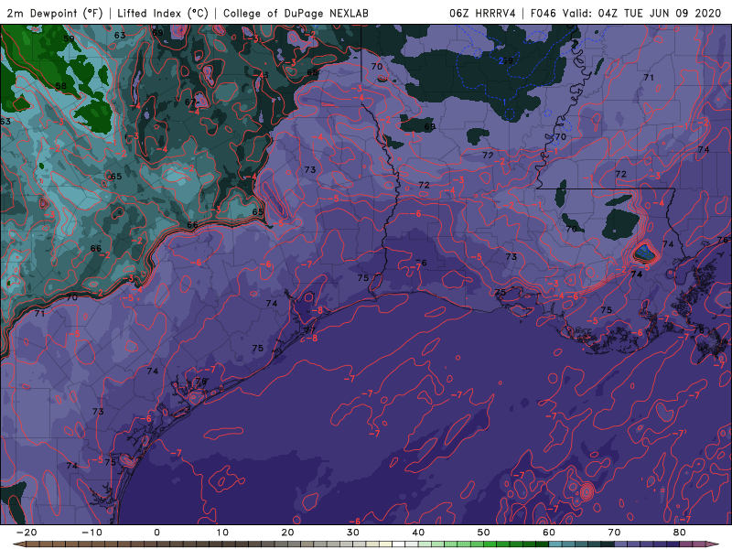Click the 80 label on the color scale
This screenshot has width=732, height=549.
tap(680, 533)
